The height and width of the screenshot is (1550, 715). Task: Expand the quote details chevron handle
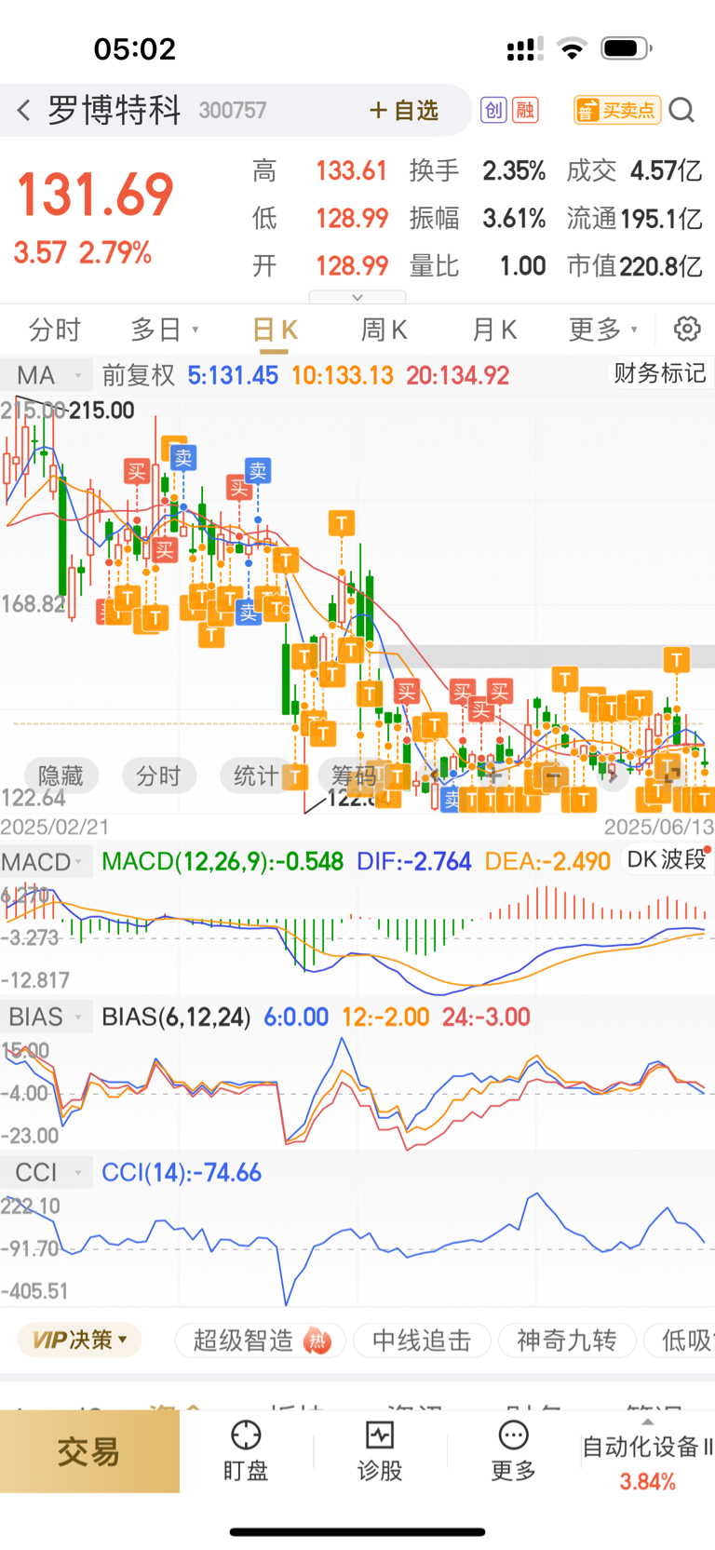click(x=357, y=297)
